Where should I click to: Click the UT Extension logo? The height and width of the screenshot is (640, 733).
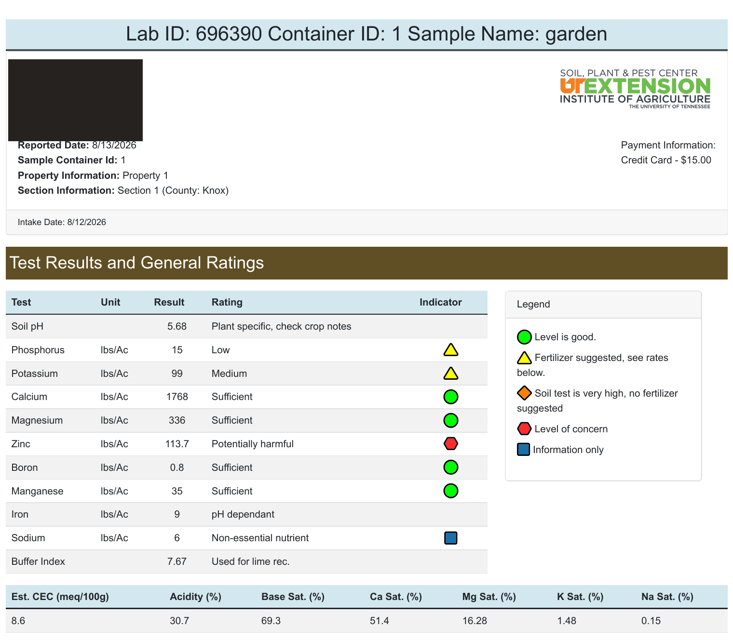635,89
